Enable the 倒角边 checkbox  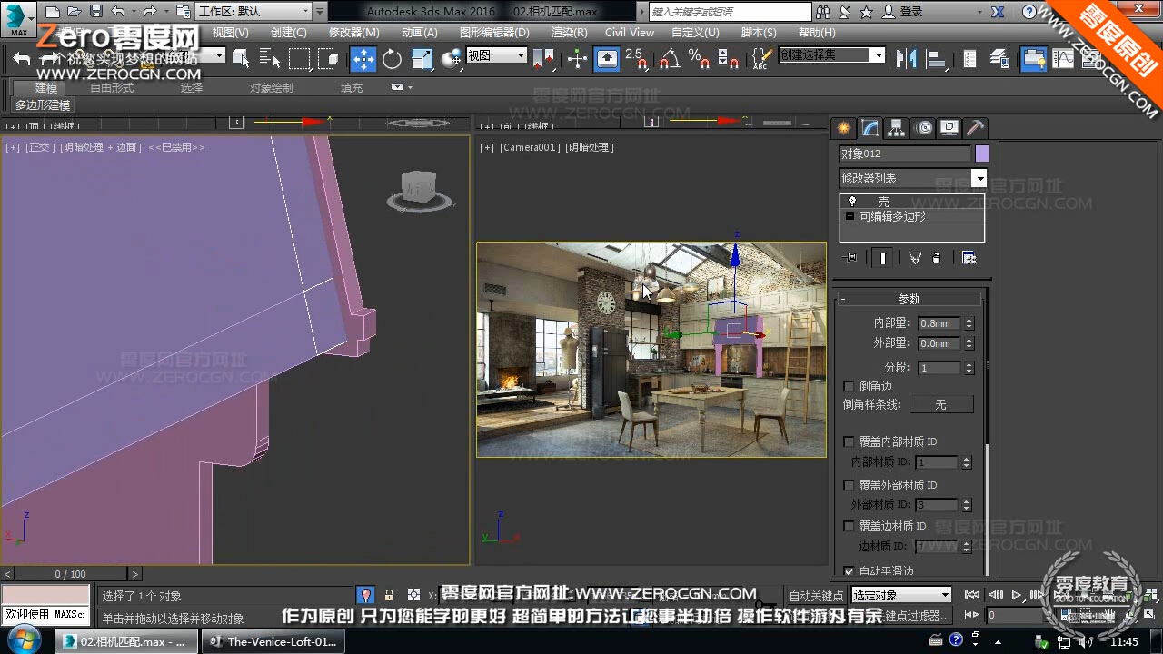coord(850,386)
